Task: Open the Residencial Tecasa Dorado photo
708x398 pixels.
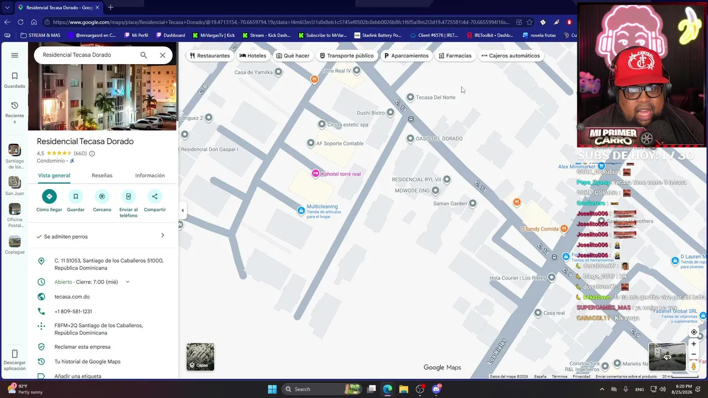Action: click(103, 99)
